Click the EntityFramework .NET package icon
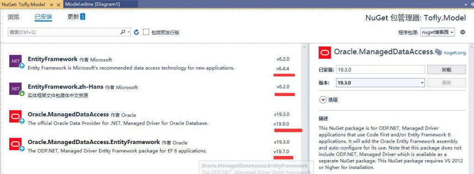Image resolution: width=474 pixels, height=174 pixels. click(x=15, y=61)
